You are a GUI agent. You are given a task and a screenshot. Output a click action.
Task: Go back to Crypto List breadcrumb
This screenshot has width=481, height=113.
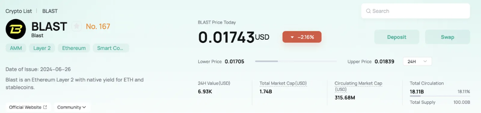pos(19,11)
